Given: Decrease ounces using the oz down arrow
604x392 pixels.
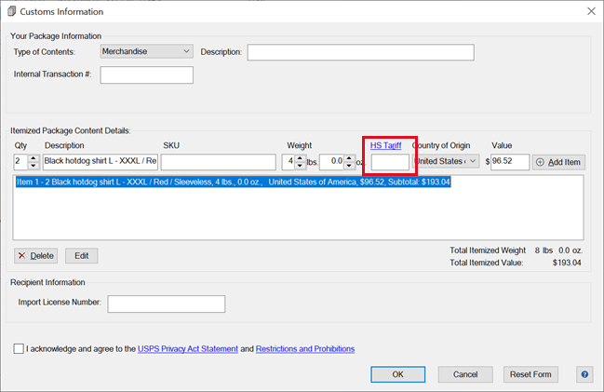Looking at the screenshot, I should 350,167.
